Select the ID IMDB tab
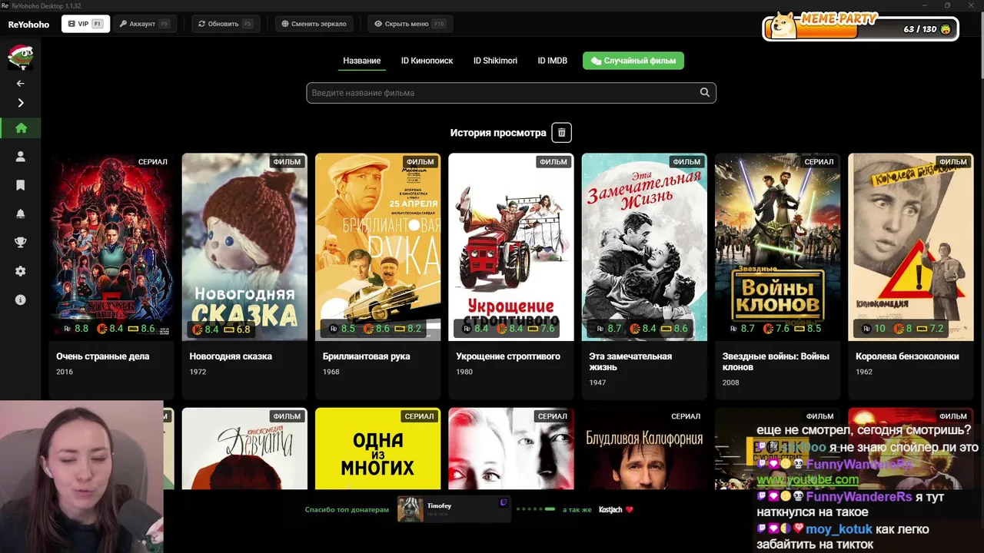This screenshot has width=984, height=553. click(552, 61)
